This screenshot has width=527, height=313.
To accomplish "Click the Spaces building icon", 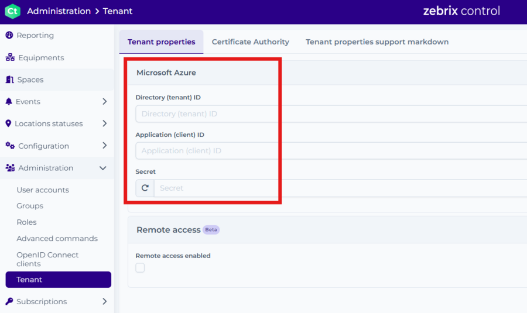I will coord(10,80).
